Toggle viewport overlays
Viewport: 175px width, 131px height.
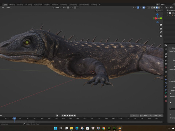tap(144, 8)
